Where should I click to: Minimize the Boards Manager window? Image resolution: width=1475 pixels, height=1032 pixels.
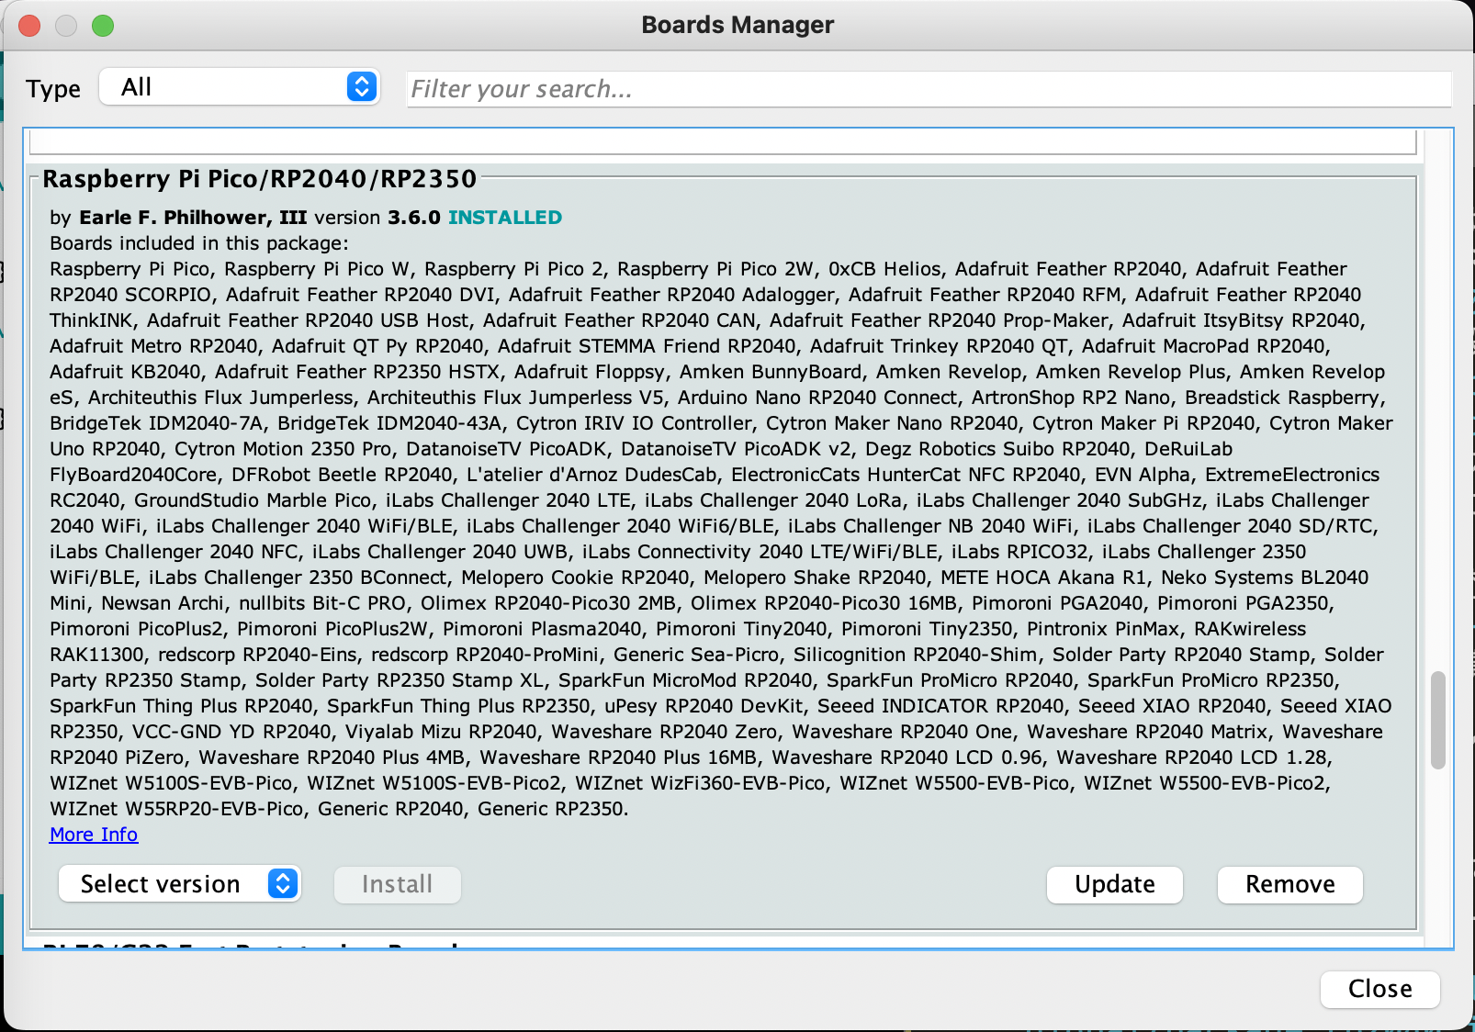click(66, 26)
